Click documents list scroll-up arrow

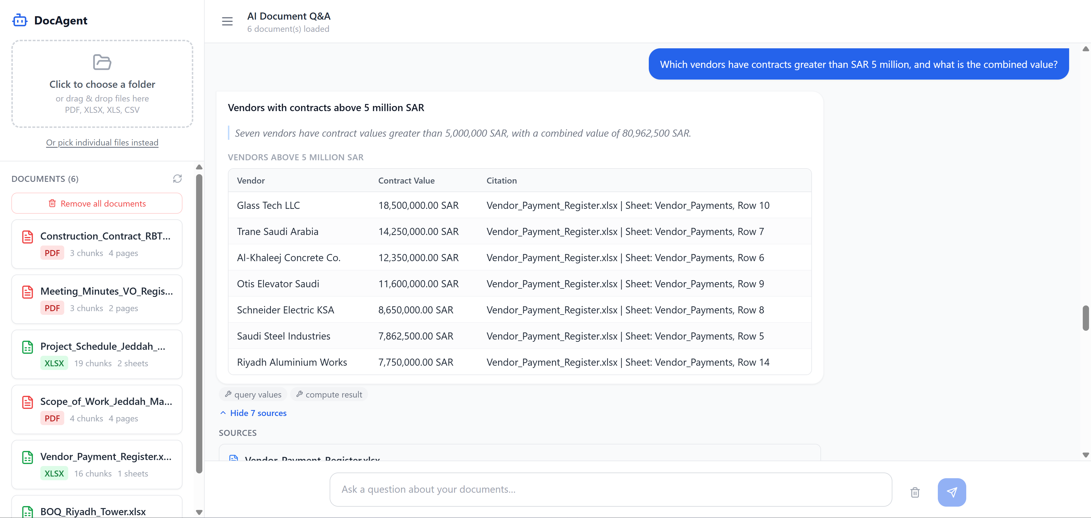199,167
